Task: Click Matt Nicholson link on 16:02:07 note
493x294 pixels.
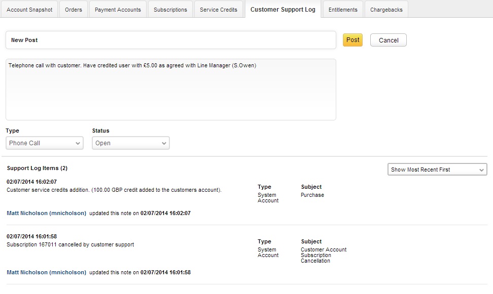Action: click(x=46, y=214)
